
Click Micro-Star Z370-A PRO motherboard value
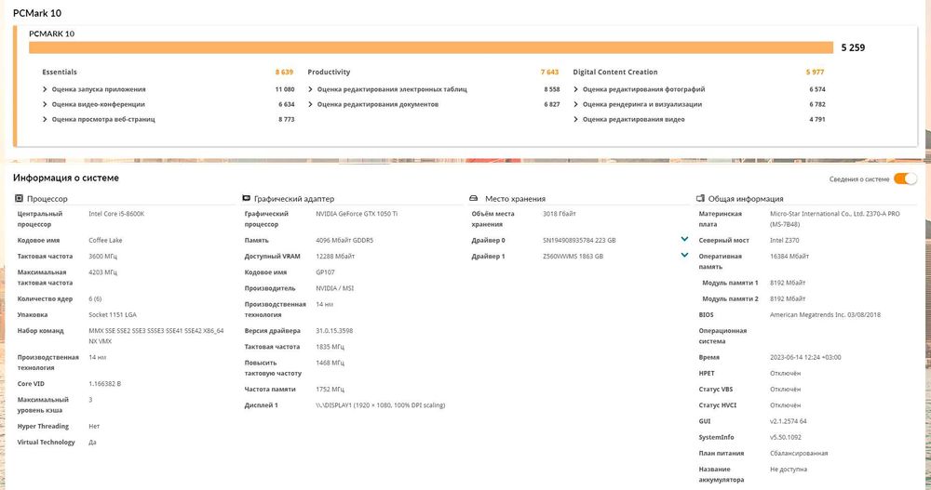coord(834,219)
